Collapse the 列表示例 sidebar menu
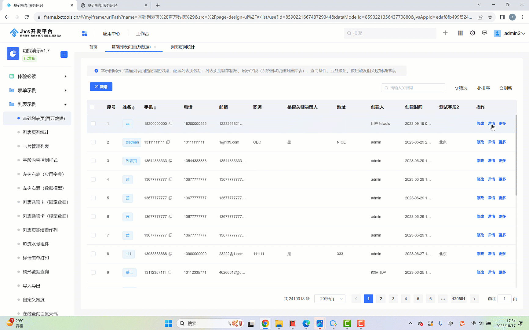This screenshot has height=330, width=529. (x=37, y=104)
